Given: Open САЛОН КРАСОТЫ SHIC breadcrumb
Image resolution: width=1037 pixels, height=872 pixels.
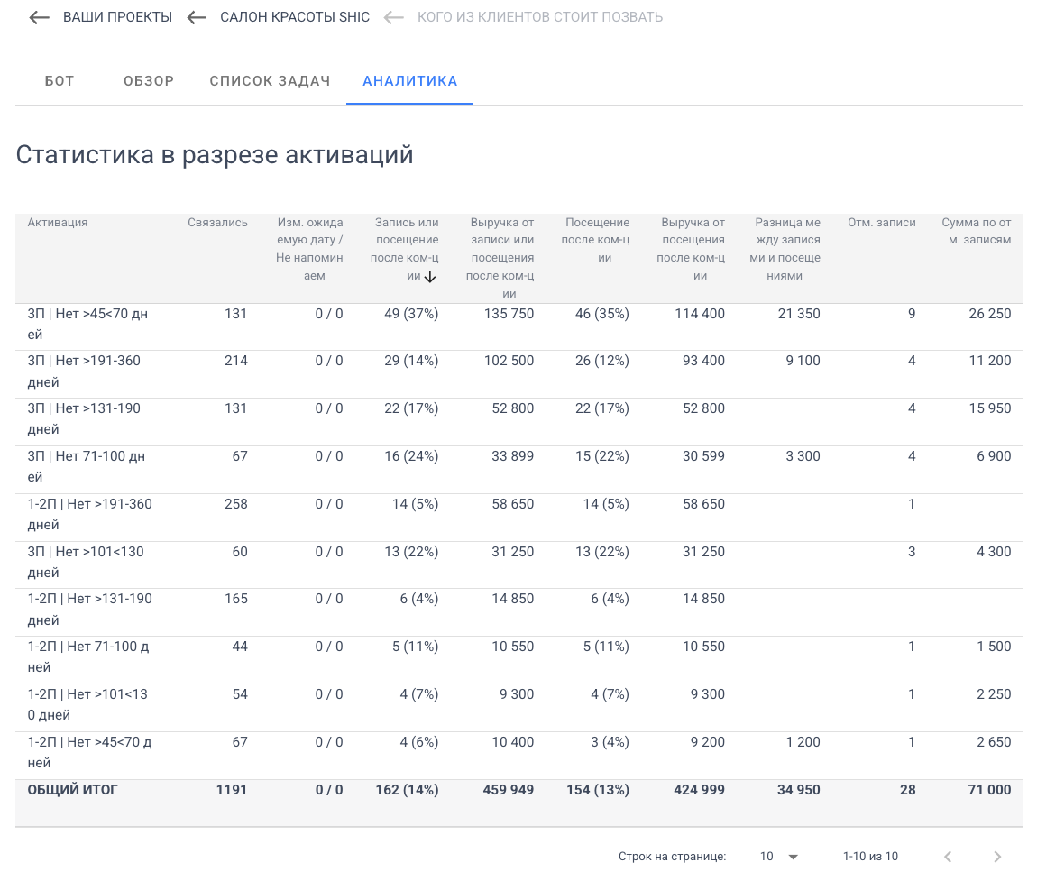Looking at the screenshot, I should pos(295,17).
